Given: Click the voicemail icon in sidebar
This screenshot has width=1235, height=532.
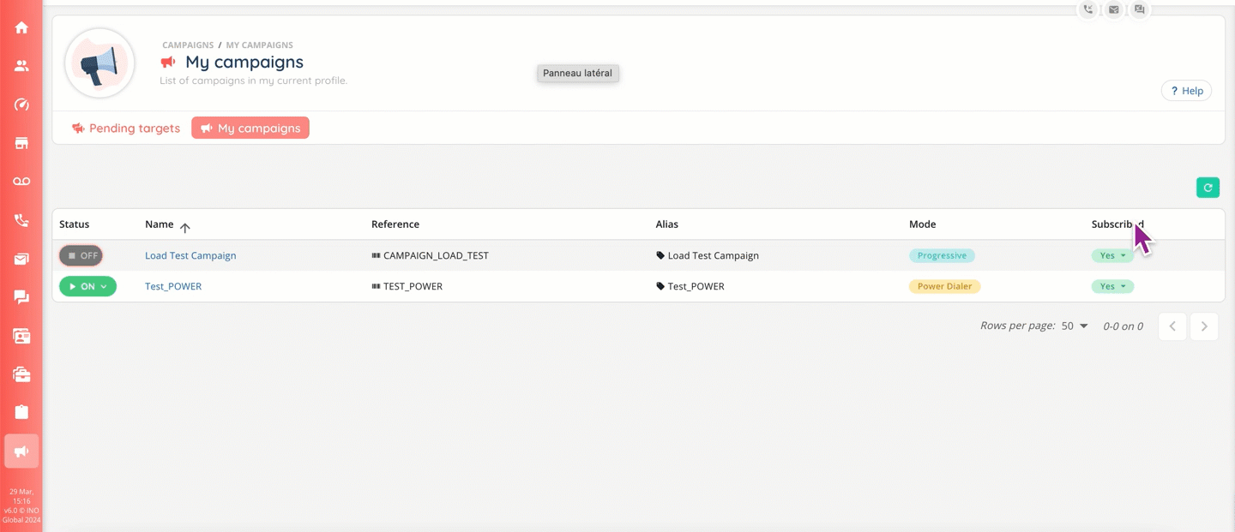Looking at the screenshot, I should (x=21, y=182).
